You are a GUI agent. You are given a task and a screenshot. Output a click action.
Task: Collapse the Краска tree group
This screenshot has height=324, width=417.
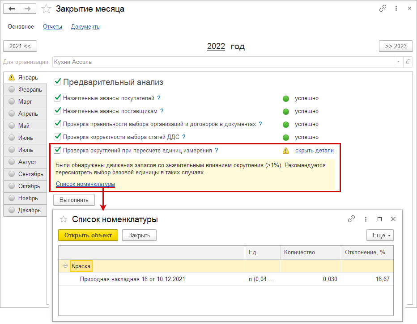65,266
